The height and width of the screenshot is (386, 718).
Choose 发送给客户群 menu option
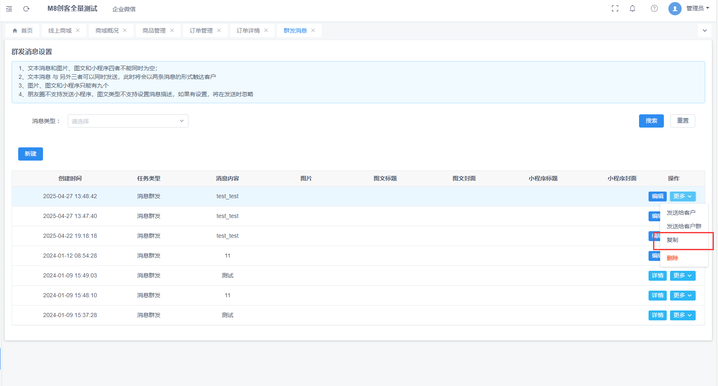click(x=684, y=226)
